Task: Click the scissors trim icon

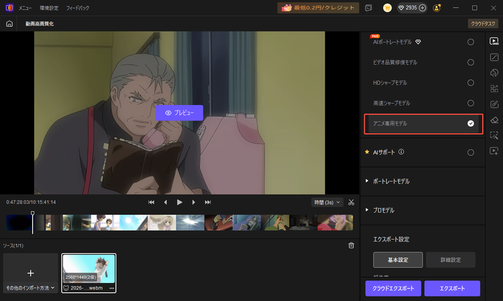Action: (351, 202)
